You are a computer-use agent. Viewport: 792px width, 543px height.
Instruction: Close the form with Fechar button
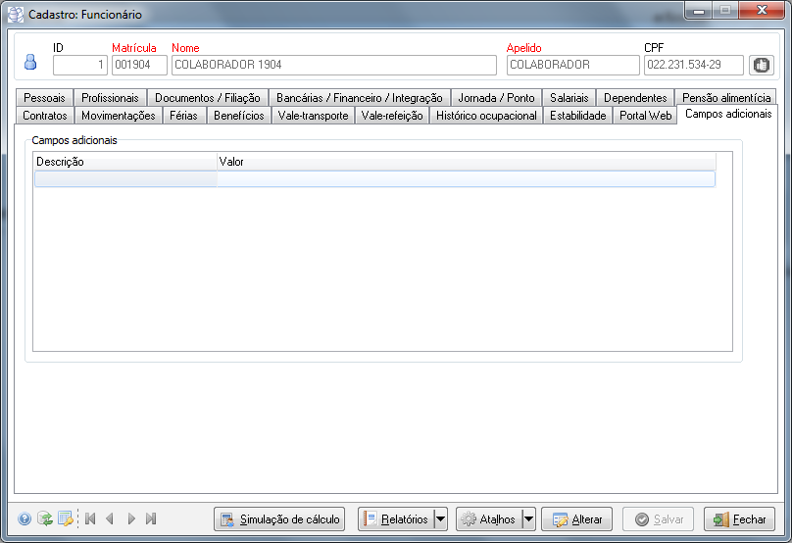[739, 519]
